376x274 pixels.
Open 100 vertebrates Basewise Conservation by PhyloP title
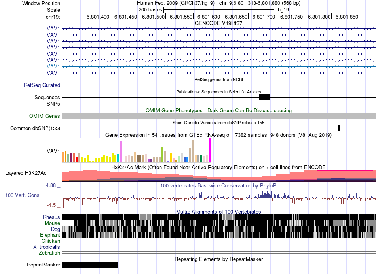click(218, 185)
